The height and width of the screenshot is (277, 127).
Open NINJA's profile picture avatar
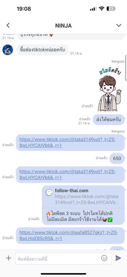tap(7, 50)
